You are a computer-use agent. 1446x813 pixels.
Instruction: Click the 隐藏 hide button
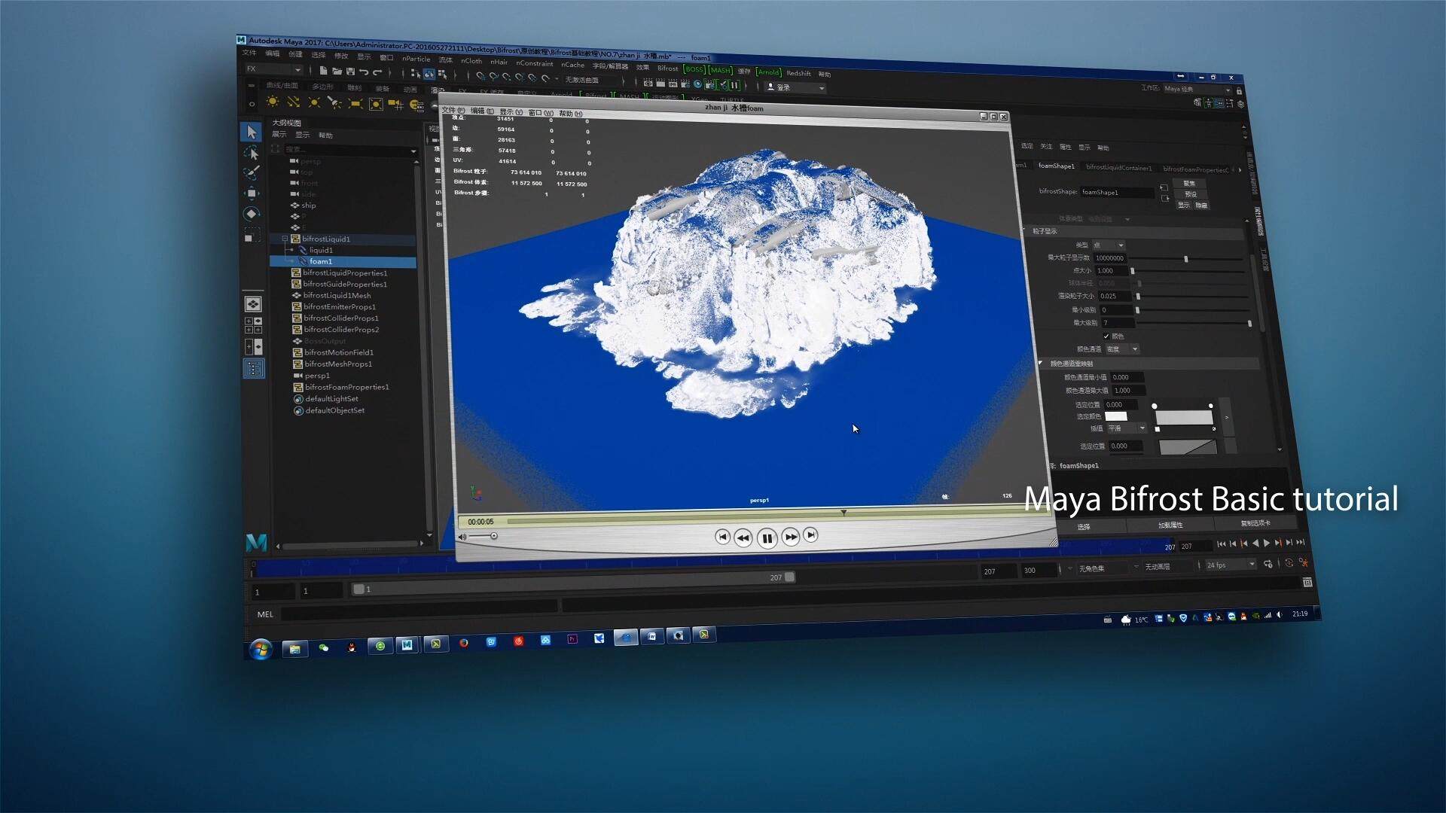tap(1202, 206)
